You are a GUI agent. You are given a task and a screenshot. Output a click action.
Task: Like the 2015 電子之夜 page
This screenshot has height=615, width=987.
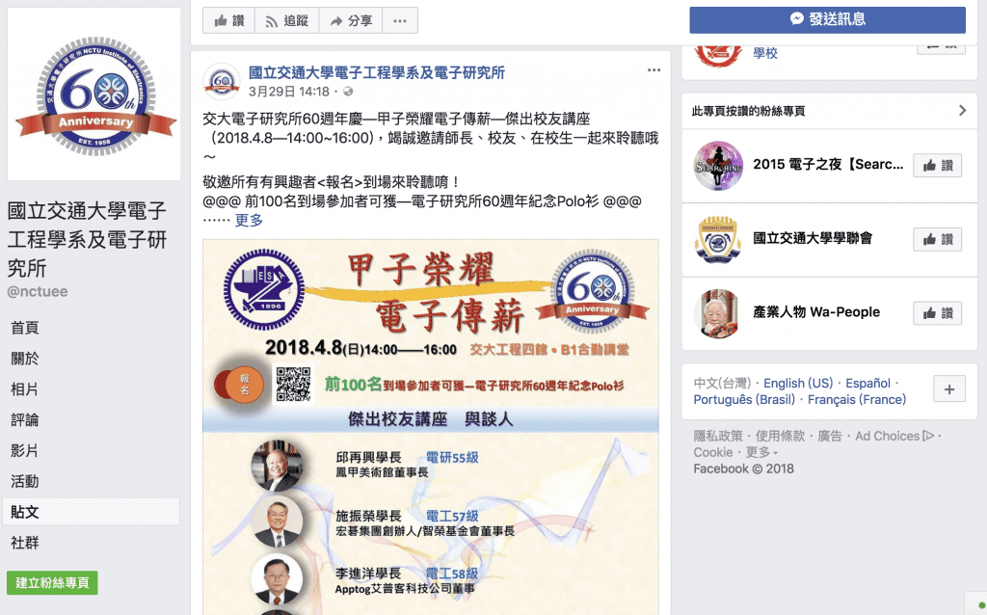coord(937,166)
